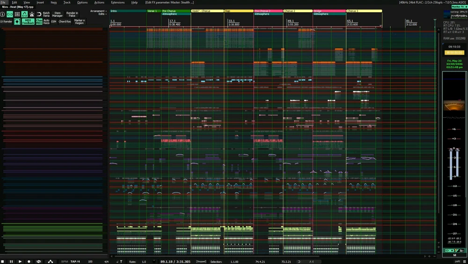The width and height of the screenshot is (468, 264).
Task: Click the Rate value 1.0
Action: [x=144, y=262]
